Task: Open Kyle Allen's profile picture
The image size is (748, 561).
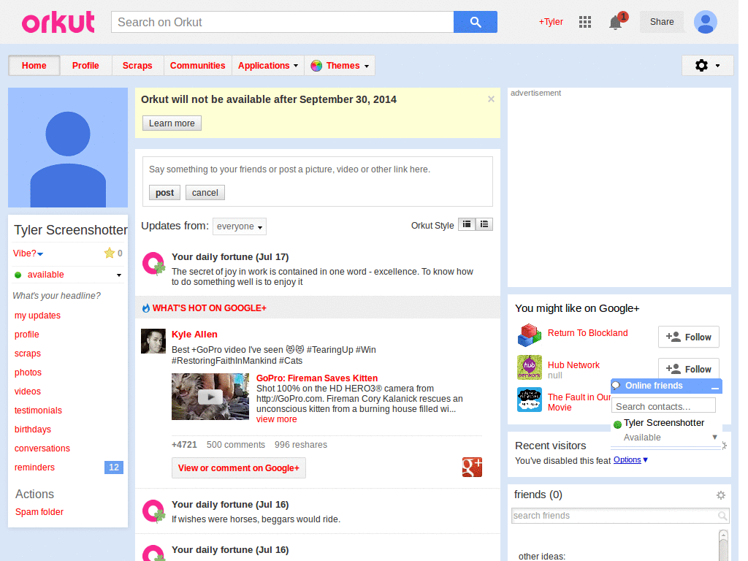Action: (153, 341)
